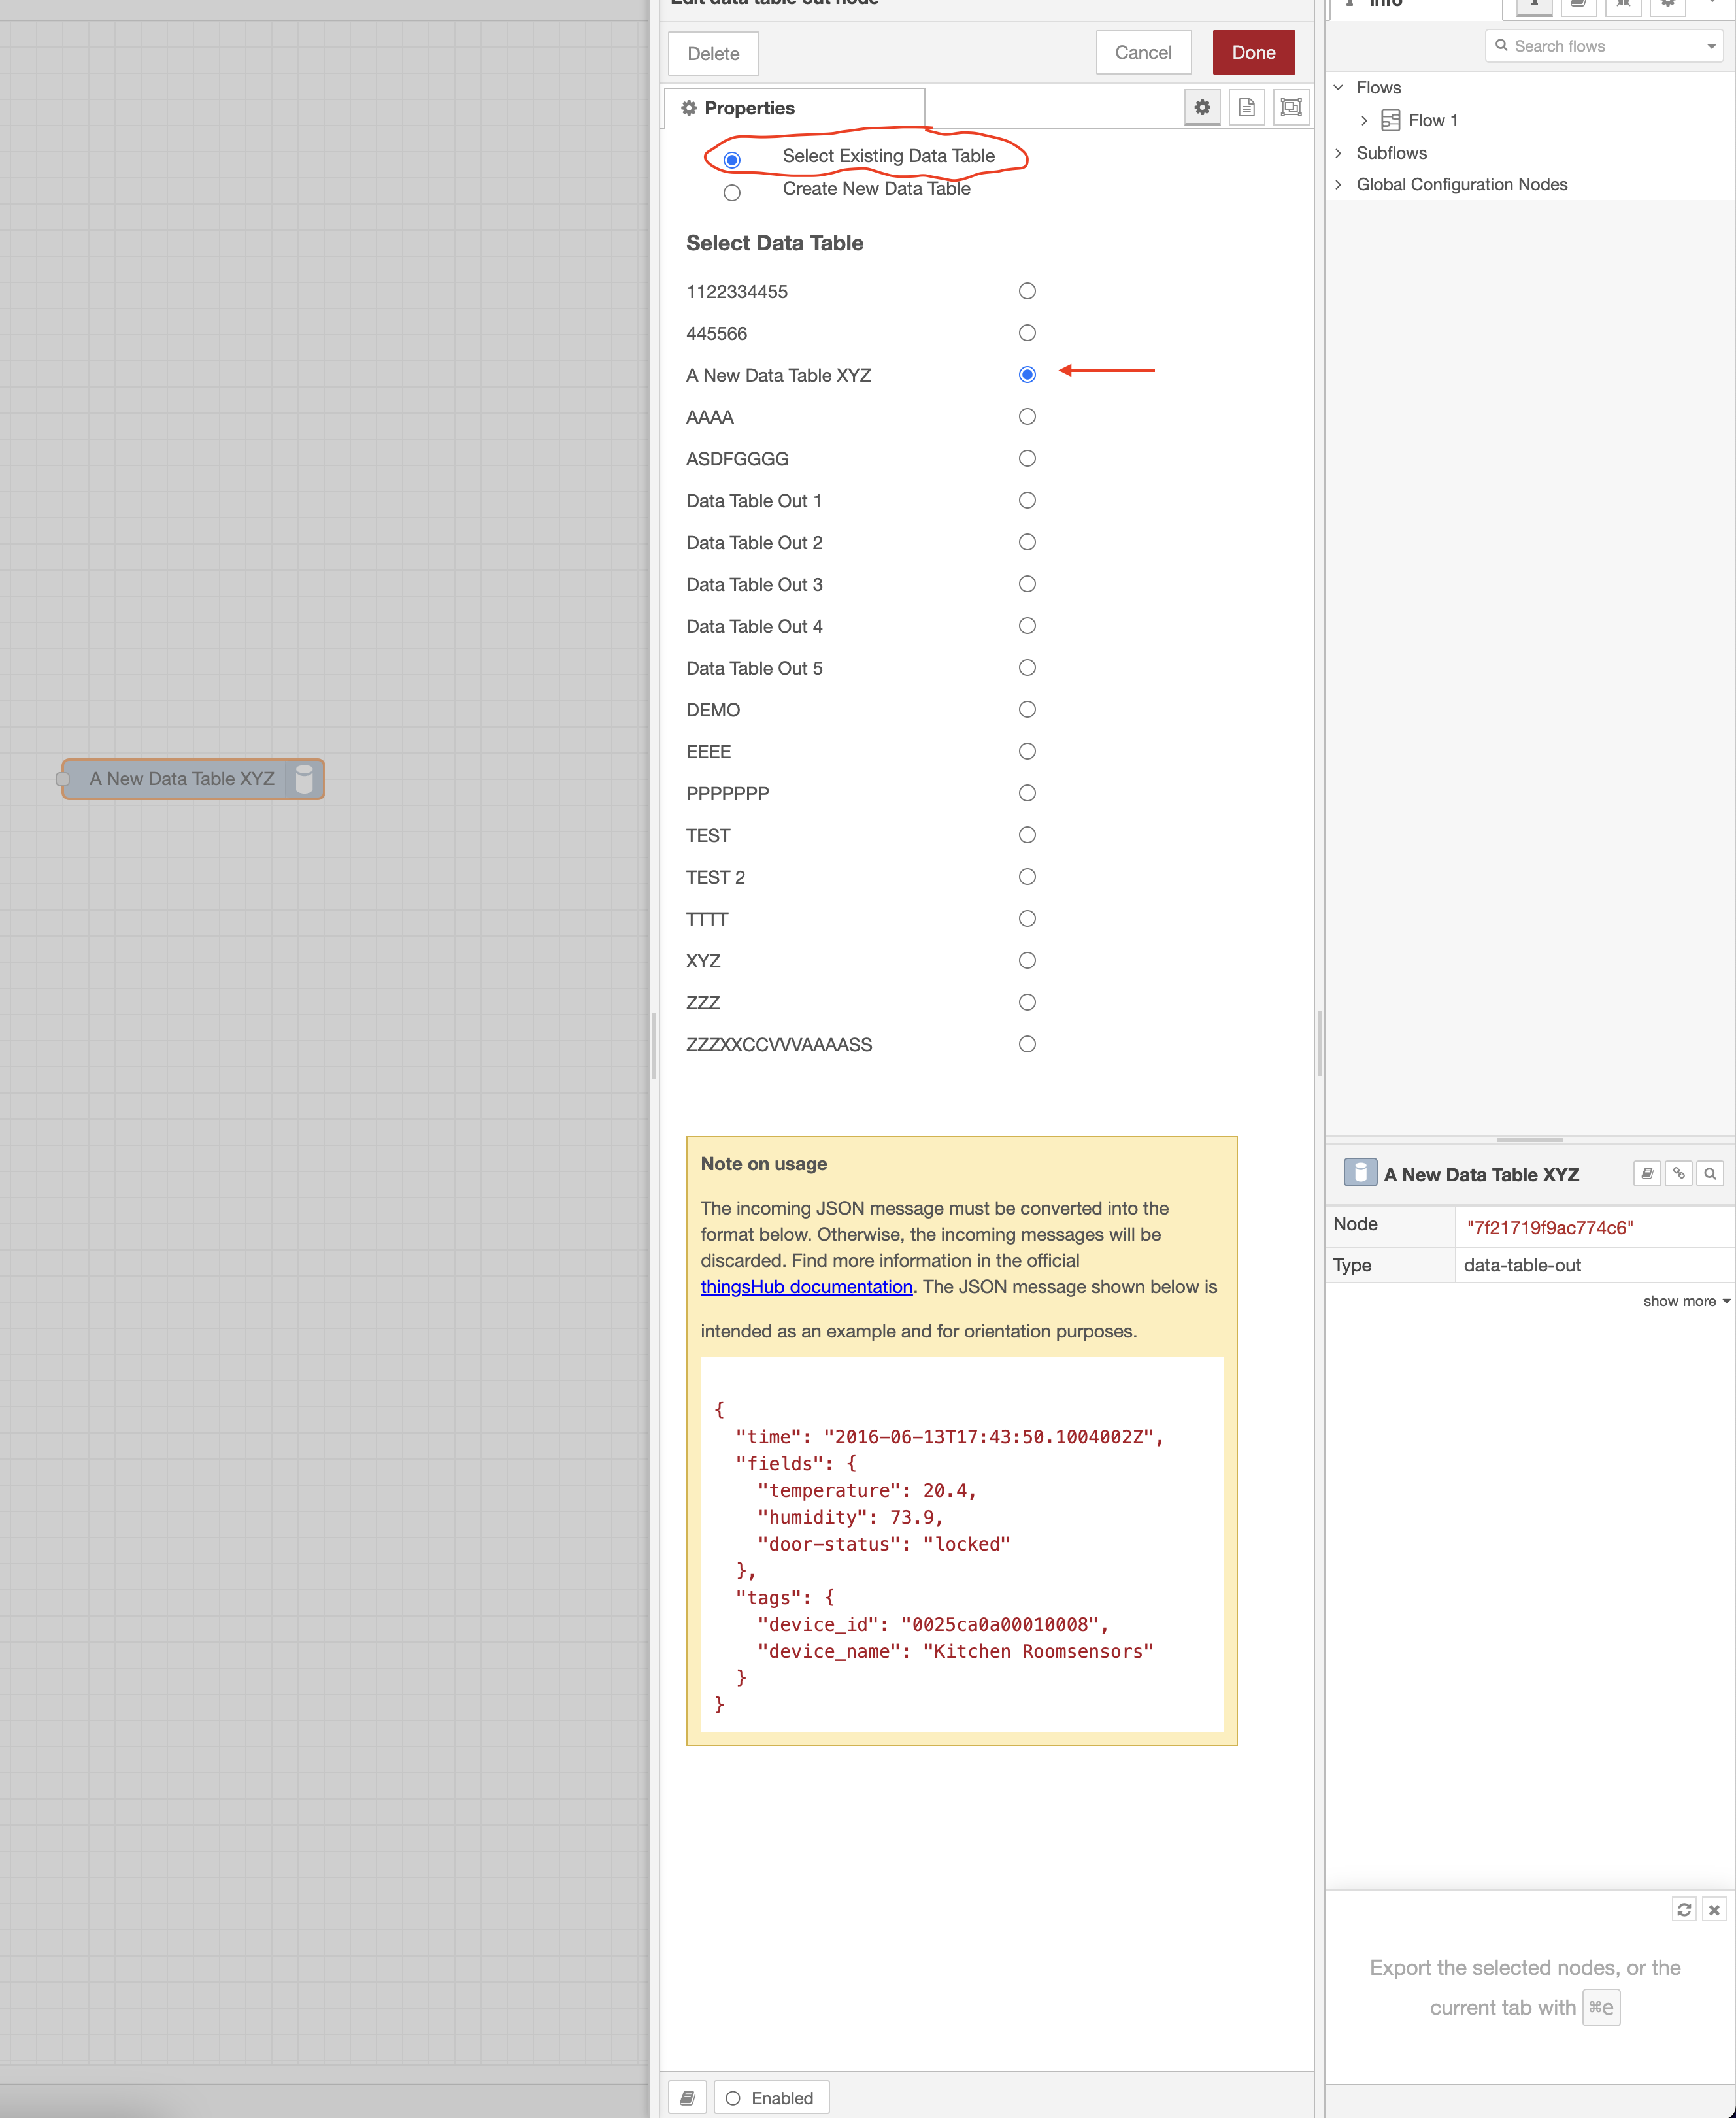This screenshot has height=2118, width=1736.
Task: Open node description document tab
Action: pos(1246,108)
